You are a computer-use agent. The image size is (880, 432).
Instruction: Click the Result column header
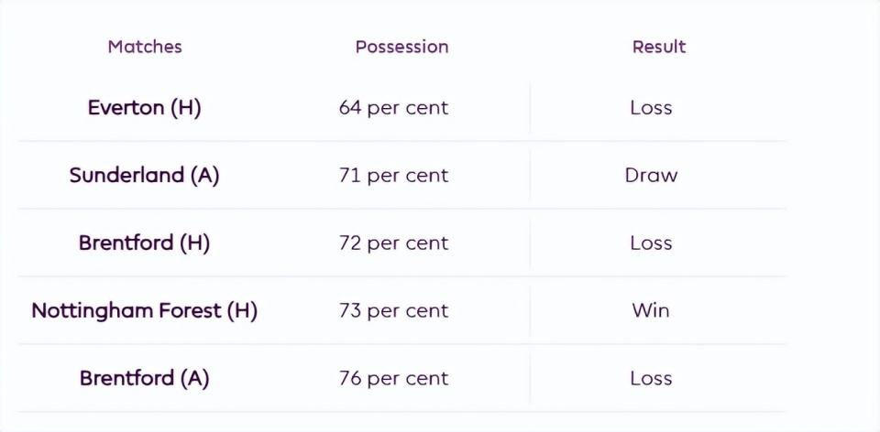[x=658, y=47]
